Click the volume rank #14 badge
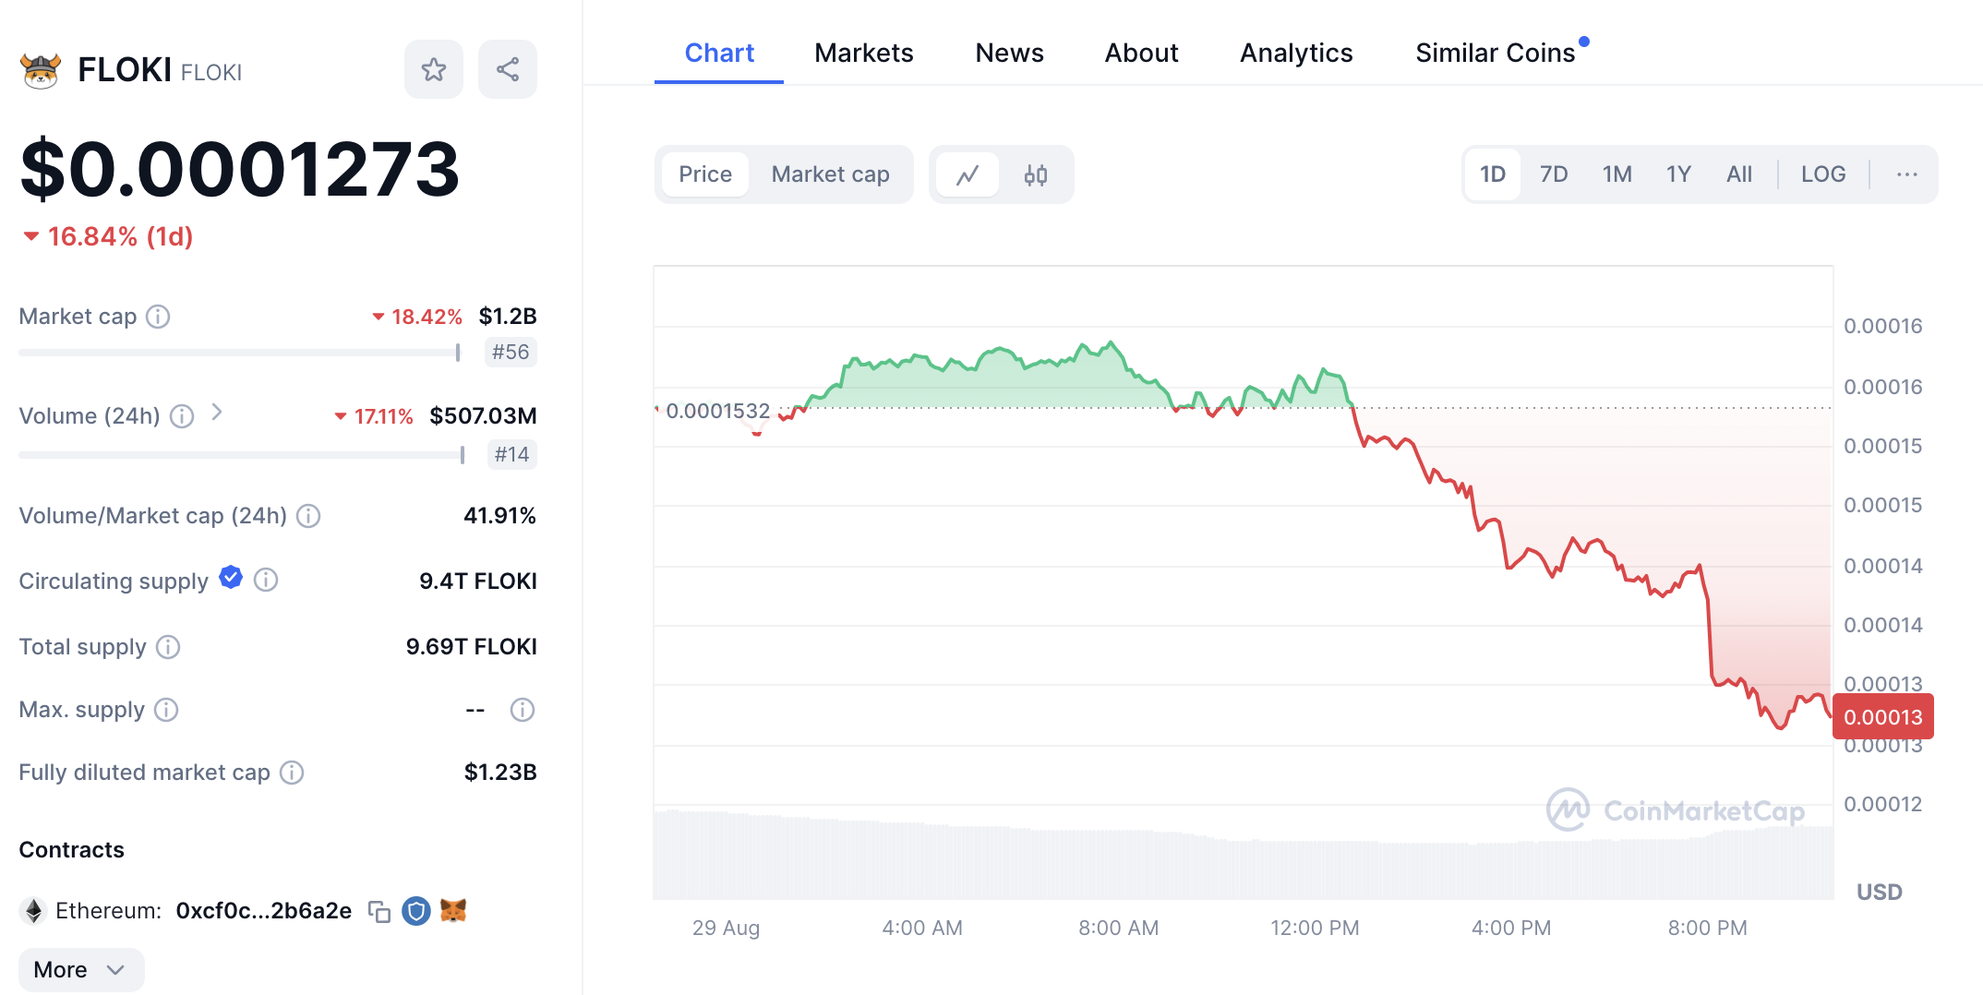Screen dimensions: 1983x995 click(x=511, y=455)
